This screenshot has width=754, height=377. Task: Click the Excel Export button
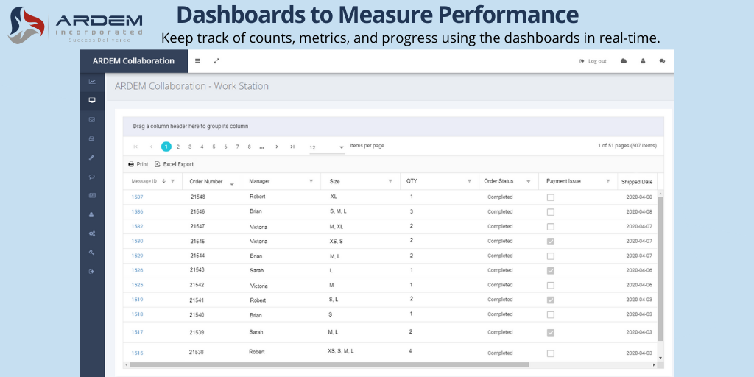[175, 164]
